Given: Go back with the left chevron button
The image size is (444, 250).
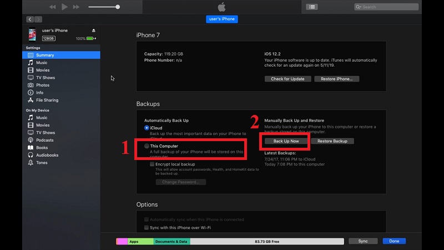Looking at the screenshot, I should pos(30,19).
